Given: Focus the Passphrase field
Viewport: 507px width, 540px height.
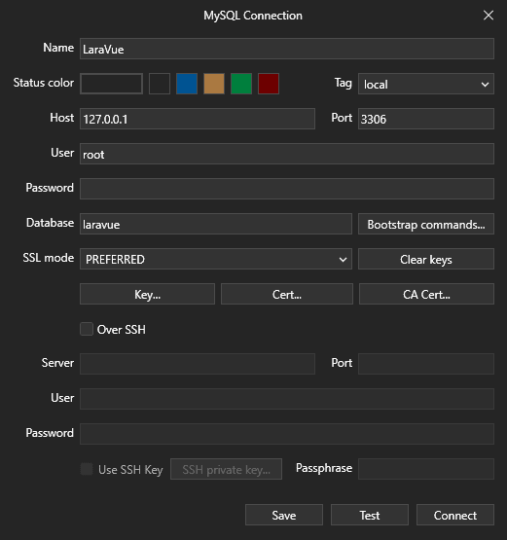Looking at the screenshot, I should click(426, 469).
